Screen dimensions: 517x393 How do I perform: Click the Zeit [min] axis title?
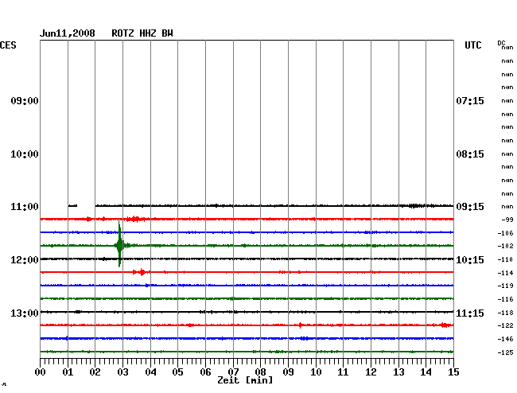pyautogui.click(x=245, y=380)
